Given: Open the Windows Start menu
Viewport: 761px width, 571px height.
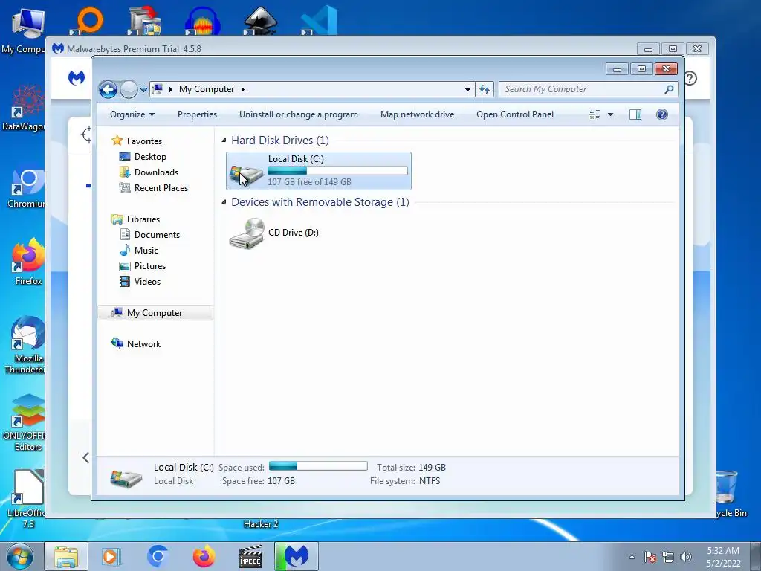Looking at the screenshot, I should tap(19, 556).
